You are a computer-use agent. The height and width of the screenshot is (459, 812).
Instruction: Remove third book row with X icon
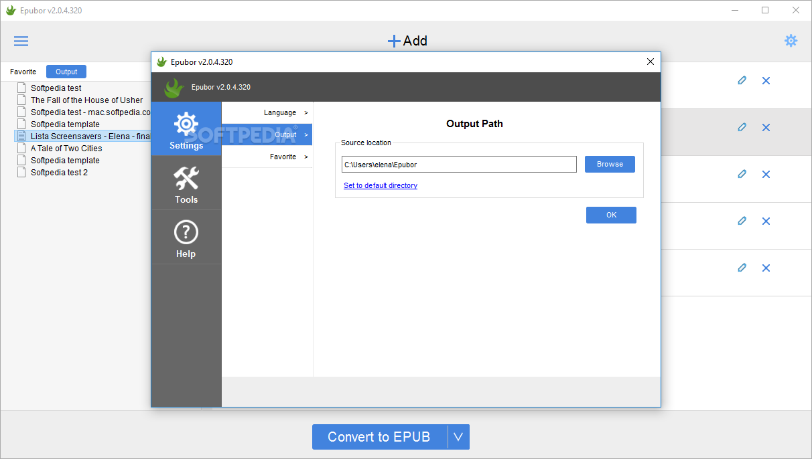(766, 174)
